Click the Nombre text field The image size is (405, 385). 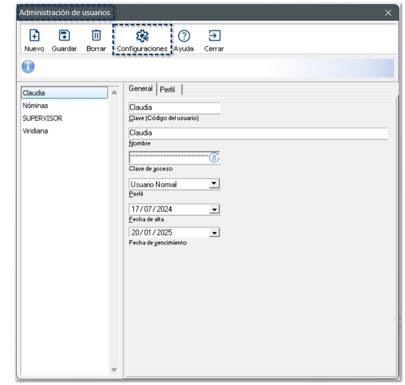258,133
